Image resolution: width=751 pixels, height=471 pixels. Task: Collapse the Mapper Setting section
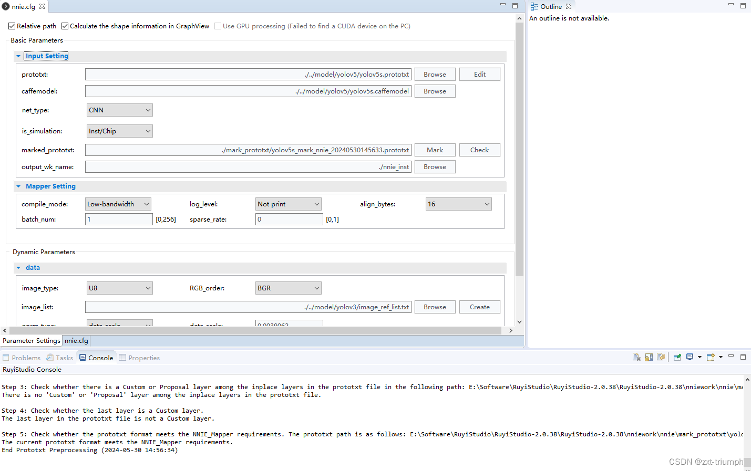click(18, 186)
